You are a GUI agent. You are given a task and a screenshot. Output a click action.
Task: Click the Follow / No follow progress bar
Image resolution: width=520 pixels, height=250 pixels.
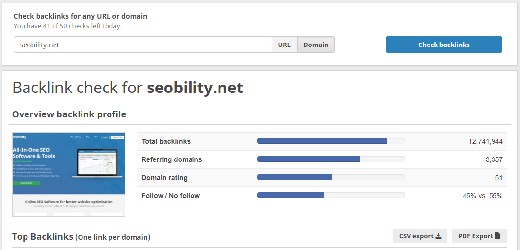(330, 195)
